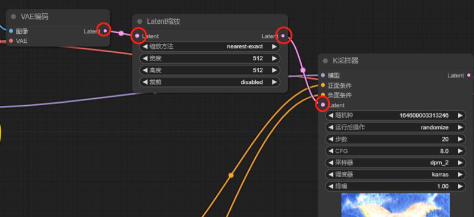
Task: Select previous 裁剪 option with left arrow
Action: pyautogui.click(x=145, y=82)
